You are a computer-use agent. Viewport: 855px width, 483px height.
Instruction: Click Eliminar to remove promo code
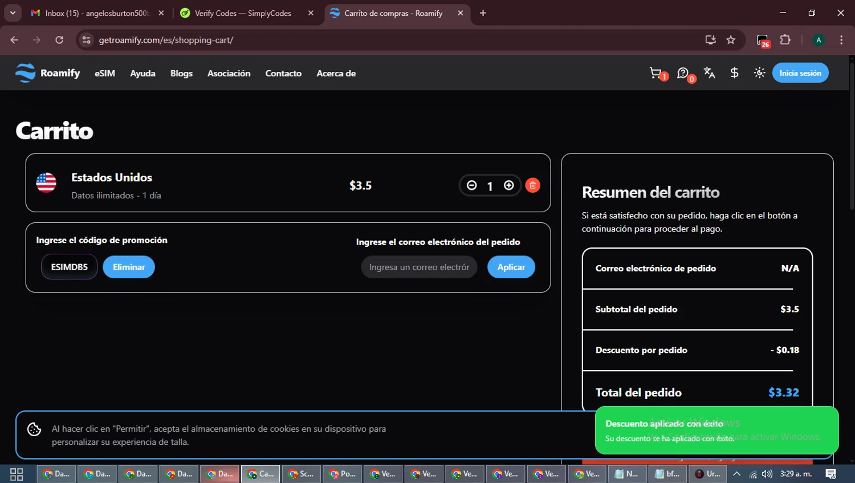(x=129, y=267)
